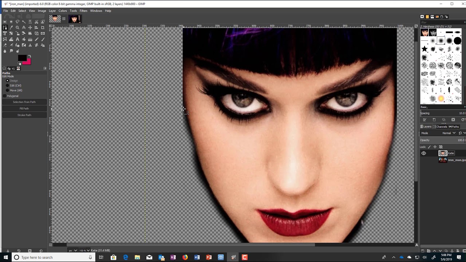Toggle Quick Mask at canvas corner
Screen dimensions: 466x262
(x=51, y=245)
